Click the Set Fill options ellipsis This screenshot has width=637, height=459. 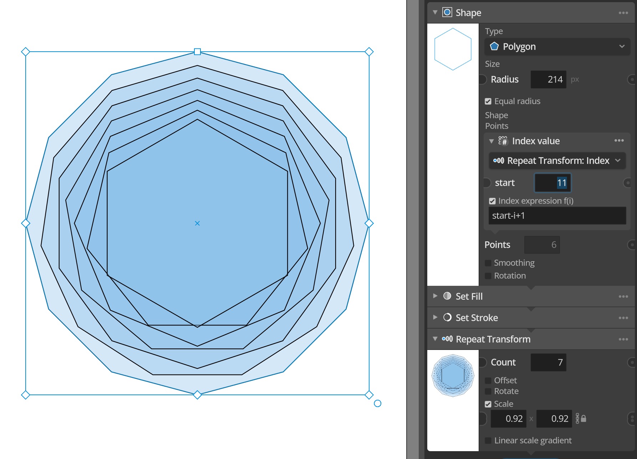coord(623,296)
